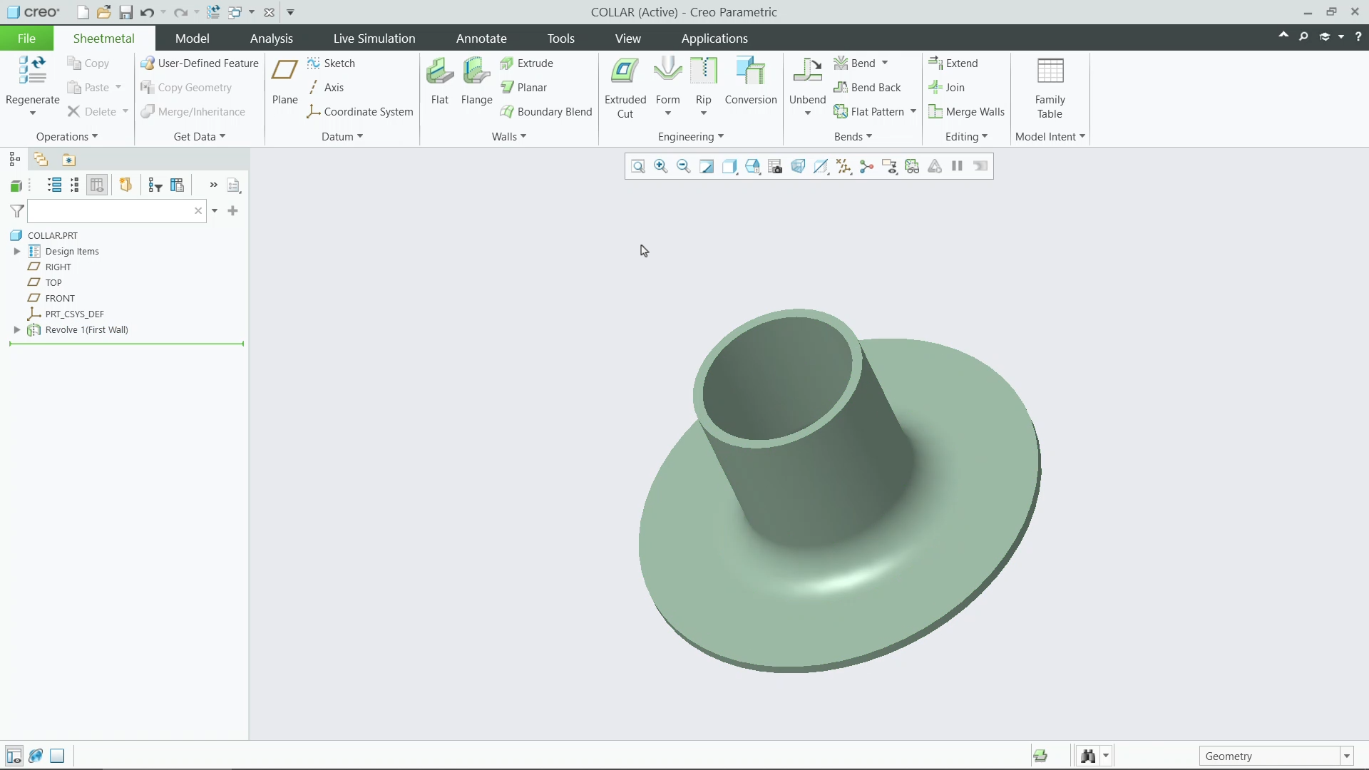
Task: Open the Walls group dropdown
Action: (509, 136)
